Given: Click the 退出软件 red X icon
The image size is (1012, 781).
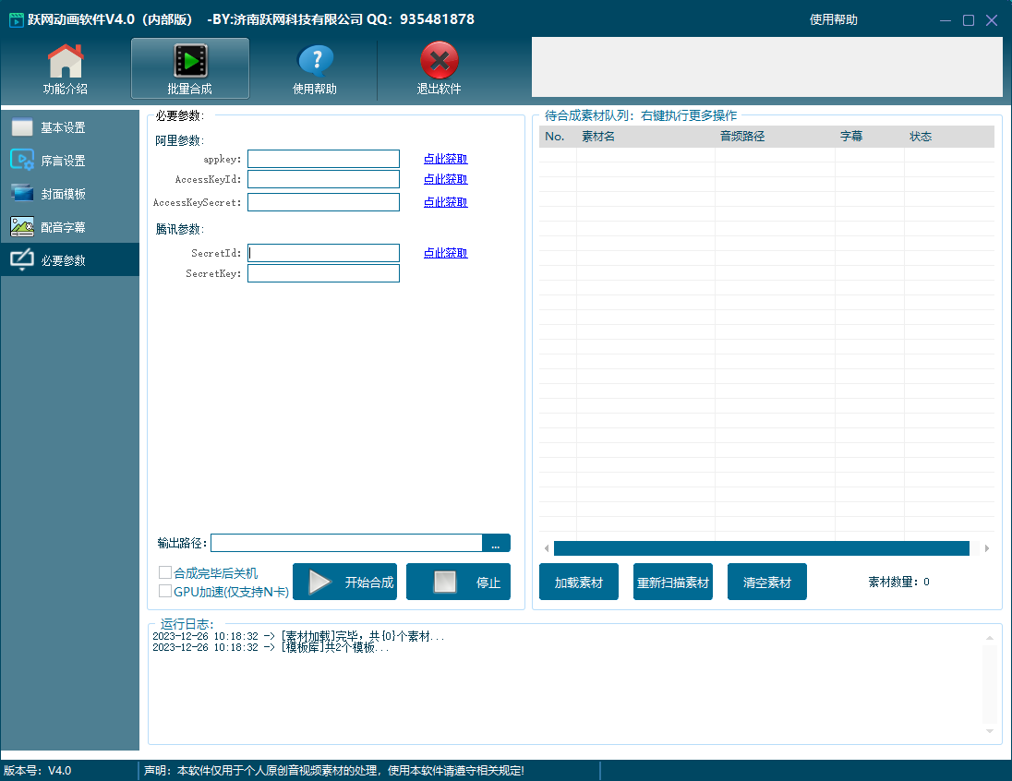Looking at the screenshot, I should click(x=439, y=63).
